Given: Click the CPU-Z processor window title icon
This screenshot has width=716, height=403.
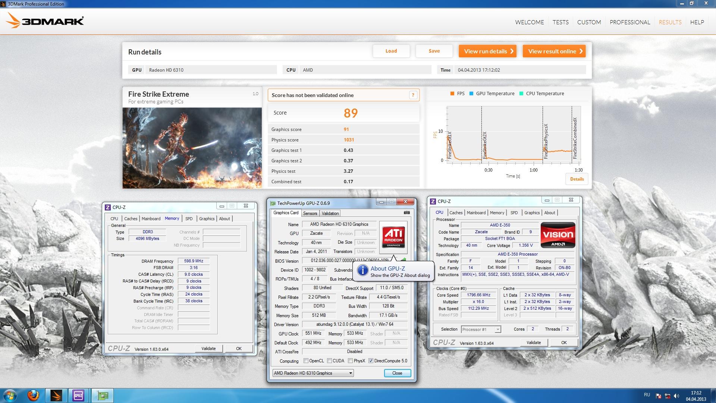Looking at the screenshot, I should 433,201.
